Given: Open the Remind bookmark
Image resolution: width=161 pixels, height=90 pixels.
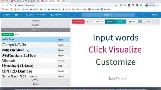Looking at the screenshot, I should tap(105, 9).
